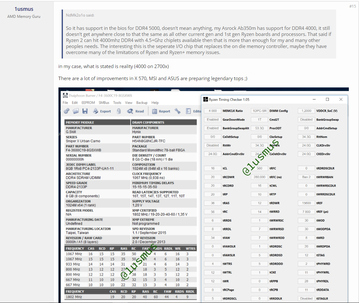Viewport: 359px width, 303px height.
Task: Open the SMBus menu
Action: pyautogui.click(x=104, y=103)
